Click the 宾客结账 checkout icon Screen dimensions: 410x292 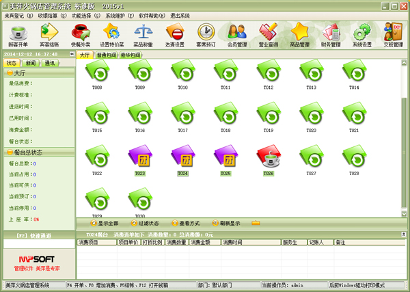coord(49,34)
